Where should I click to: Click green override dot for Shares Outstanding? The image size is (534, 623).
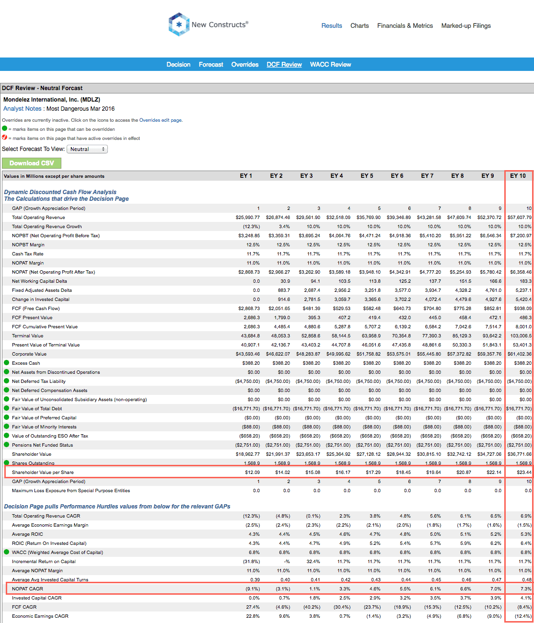(x=7, y=463)
